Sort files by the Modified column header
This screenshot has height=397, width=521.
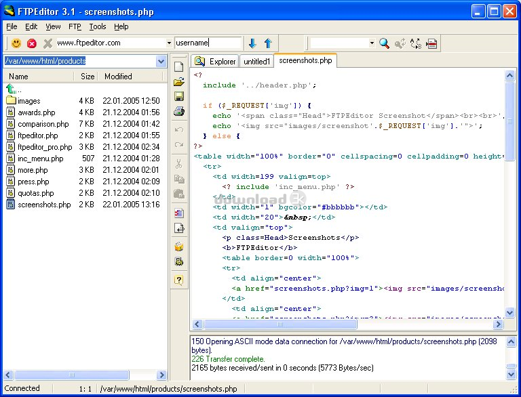coord(118,77)
